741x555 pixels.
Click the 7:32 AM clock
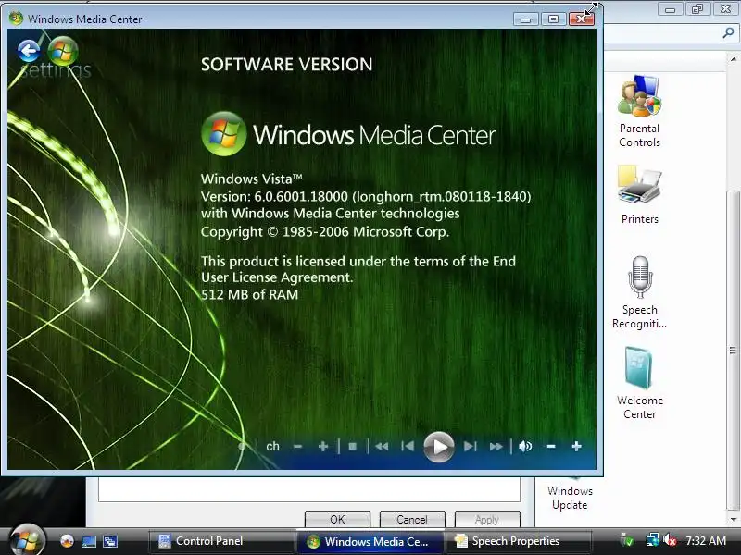click(706, 541)
